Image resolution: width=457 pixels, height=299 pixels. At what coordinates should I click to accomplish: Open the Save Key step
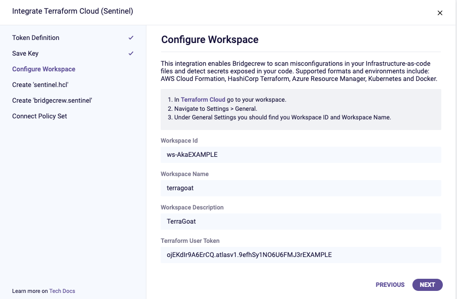pos(25,54)
